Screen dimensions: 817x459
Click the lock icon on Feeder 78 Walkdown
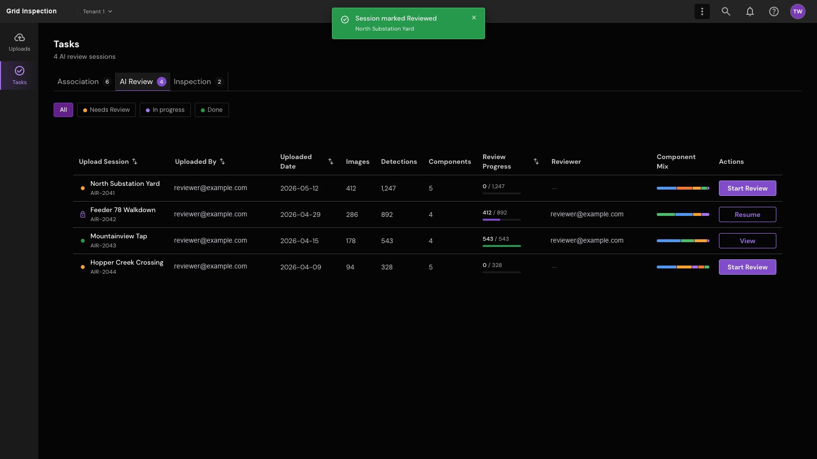[83, 214]
